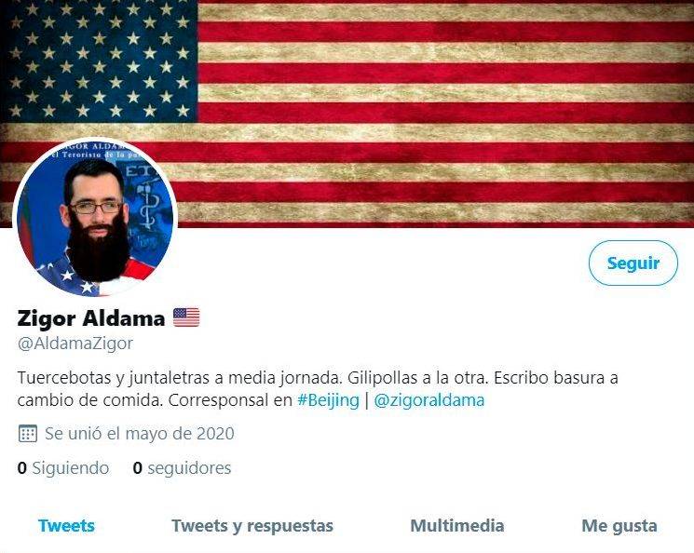This screenshot has height=553, width=694.
Task: Follow the account with the Seguir button
Action: 633,263
